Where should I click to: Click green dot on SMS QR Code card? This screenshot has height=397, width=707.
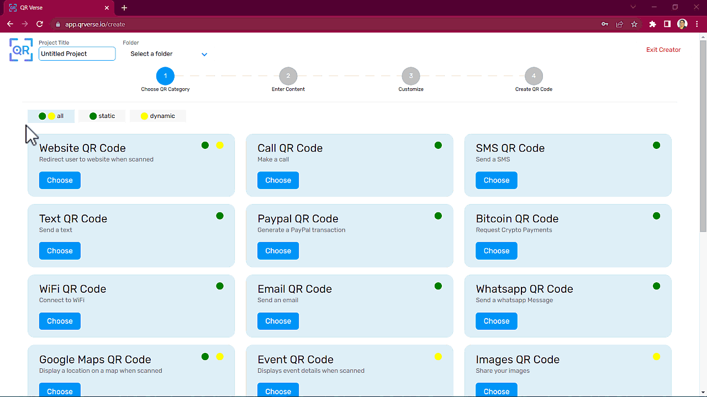[x=656, y=146]
